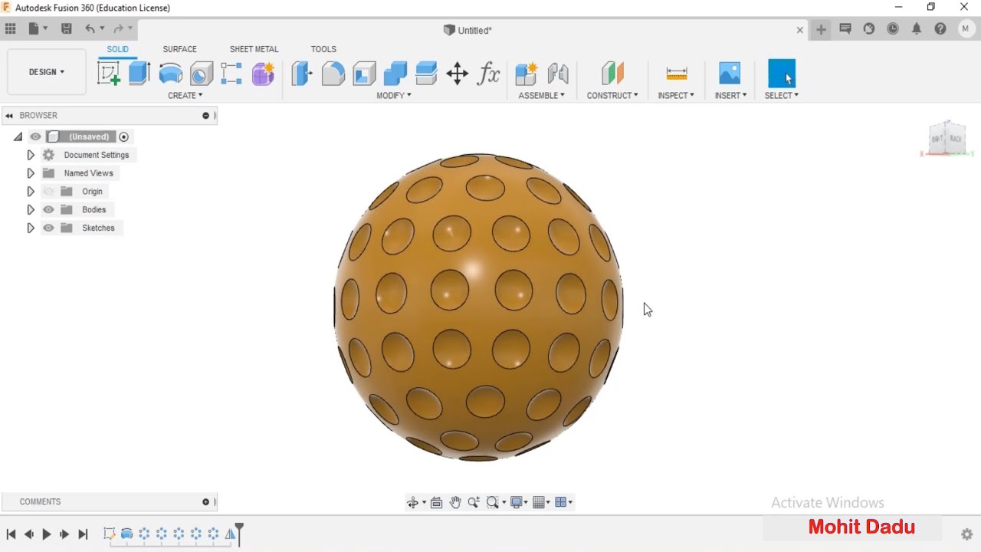Open the comments chat icon in title bar
The height and width of the screenshot is (552, 981).
(845, 29)
